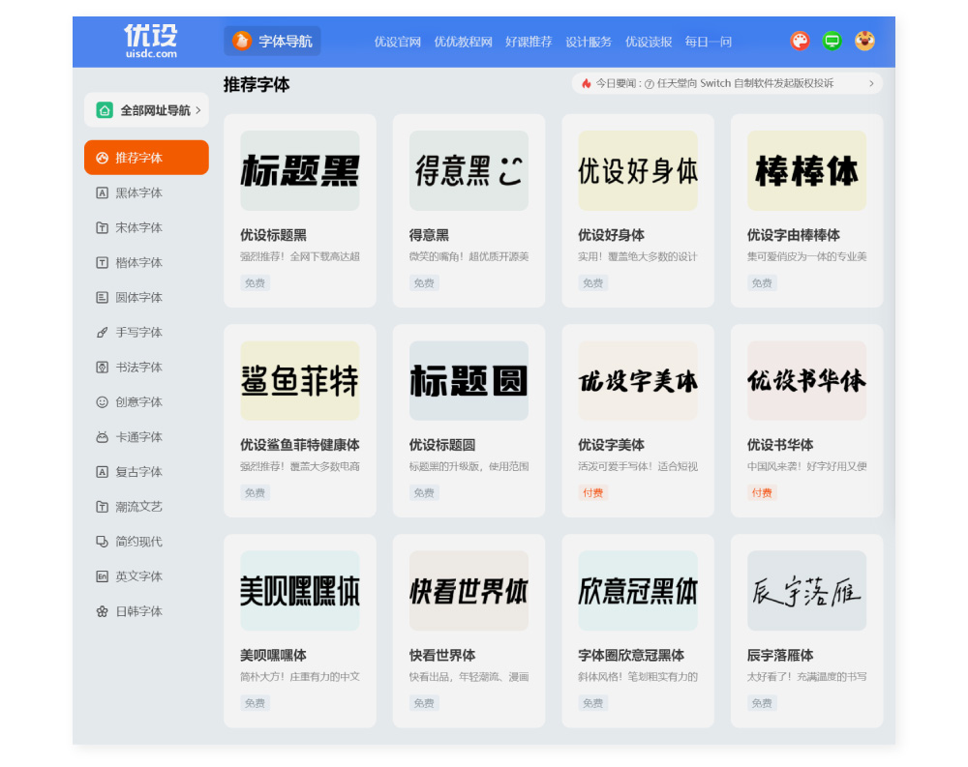
Task: Click the 英文字体 En icon
Action: coord(102,576)
